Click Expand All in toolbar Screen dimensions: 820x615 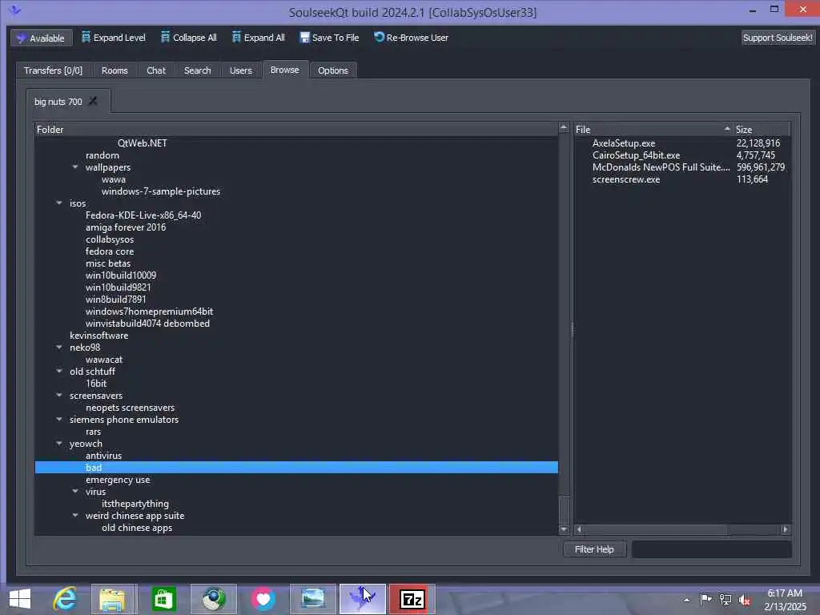tap(259, 38)
